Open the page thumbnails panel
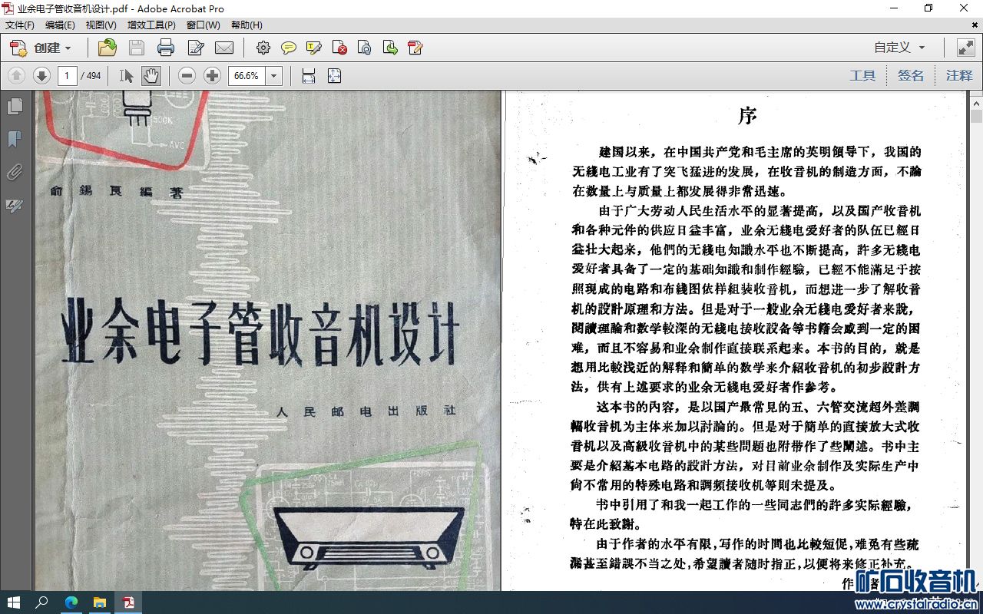The width and height of the screenshot is (983, 614). pos(15,107)
